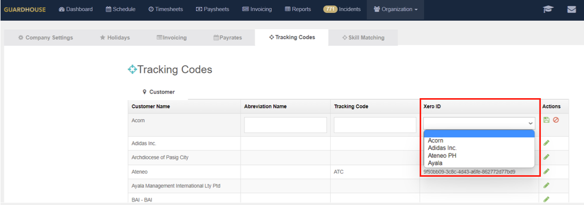Image resolution: width=584 pixels, height=205 pixels.
Task: Switch to the Skill Matching tab
Action: click(x=363, y=38)
